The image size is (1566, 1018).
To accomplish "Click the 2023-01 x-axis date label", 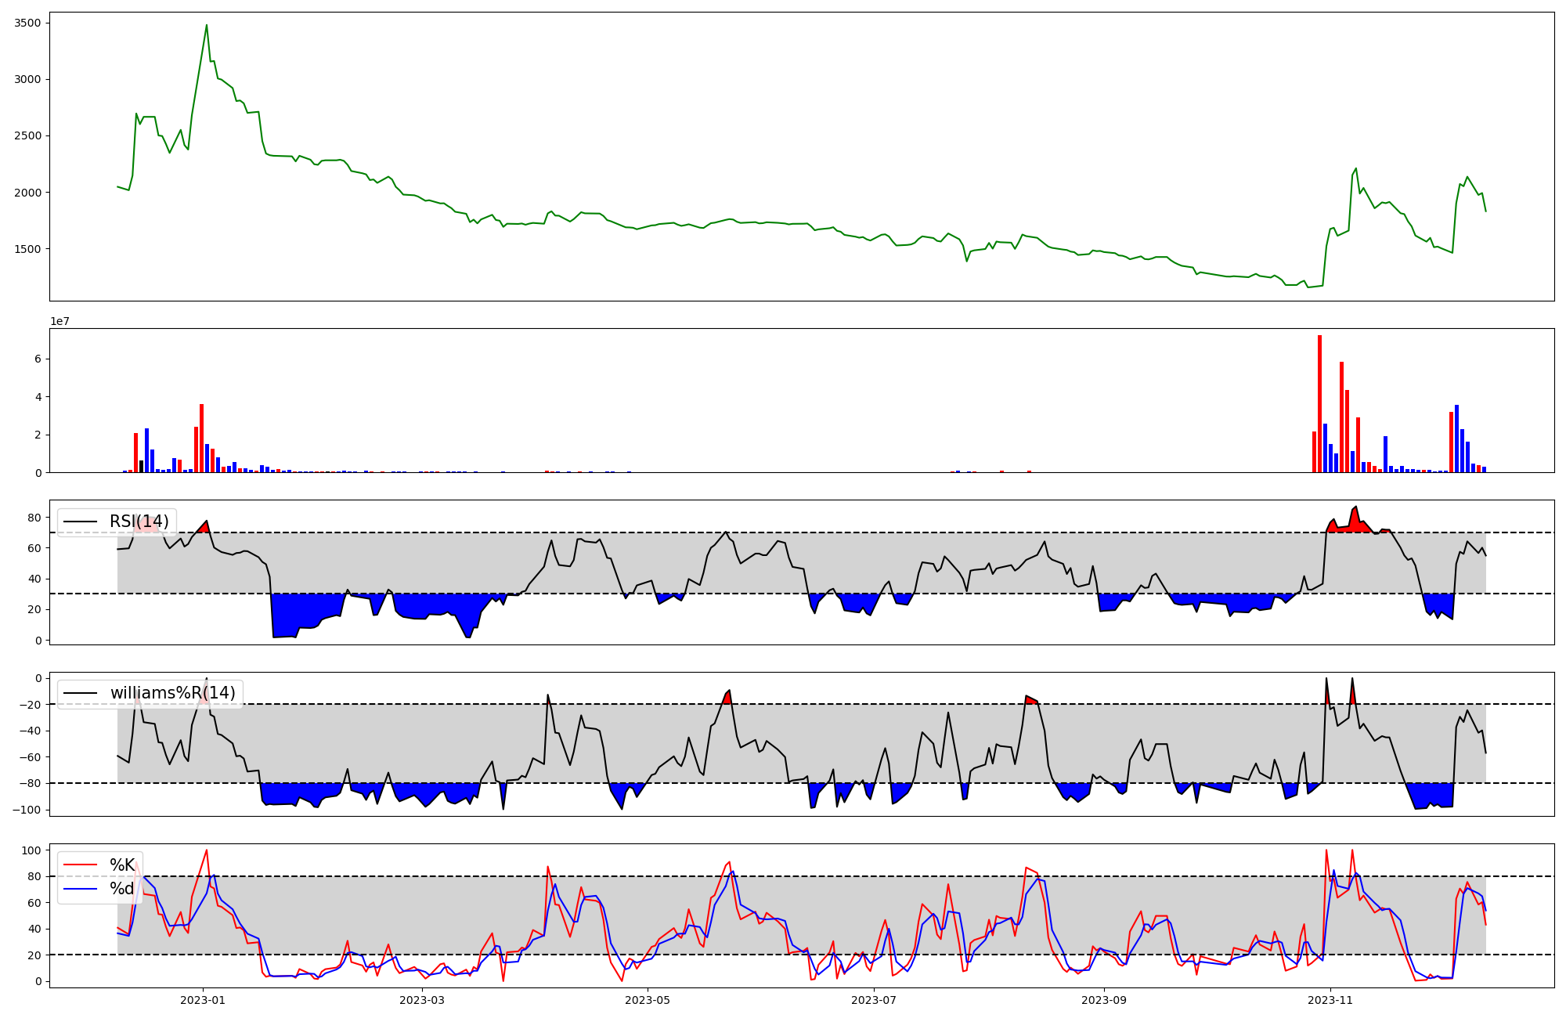I will point(203,1000).
